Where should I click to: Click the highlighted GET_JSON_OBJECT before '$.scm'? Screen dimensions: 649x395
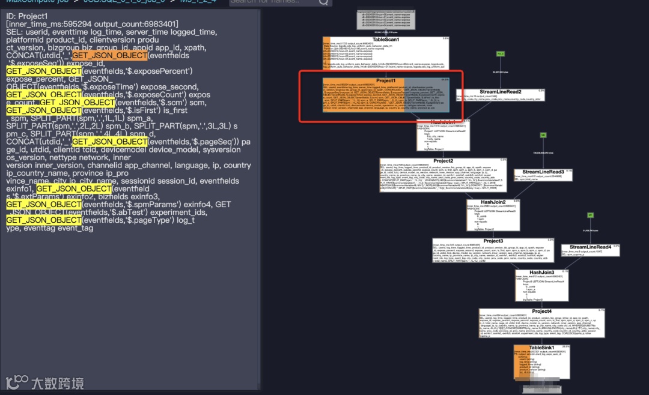(77, 103)
